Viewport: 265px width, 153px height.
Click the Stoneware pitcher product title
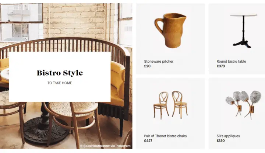[159, 62]
